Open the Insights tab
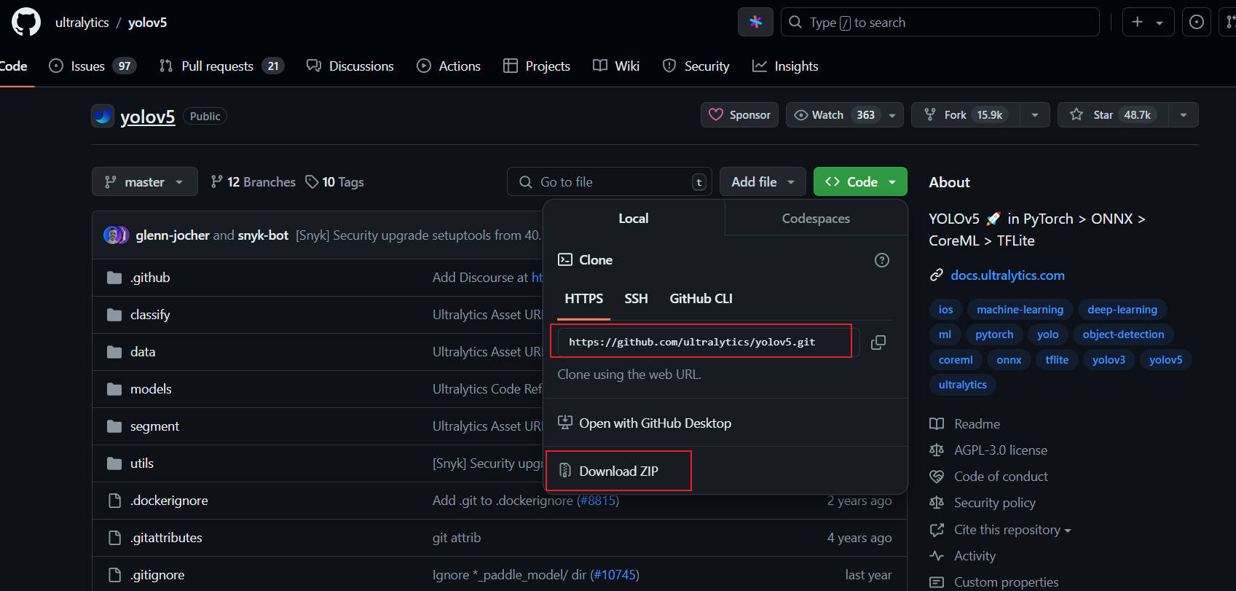1236x591 pixels. point(786,66)
